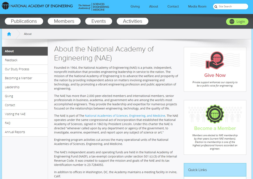Select About in the sidebar
The width and height of the screenshot is (253, 179).
25,51
